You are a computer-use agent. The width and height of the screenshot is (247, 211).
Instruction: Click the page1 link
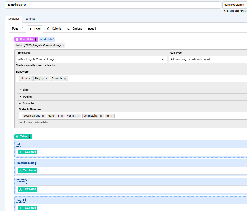pos(92,29)
